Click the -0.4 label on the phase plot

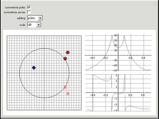pyautogui.click(x=92, y=95)
